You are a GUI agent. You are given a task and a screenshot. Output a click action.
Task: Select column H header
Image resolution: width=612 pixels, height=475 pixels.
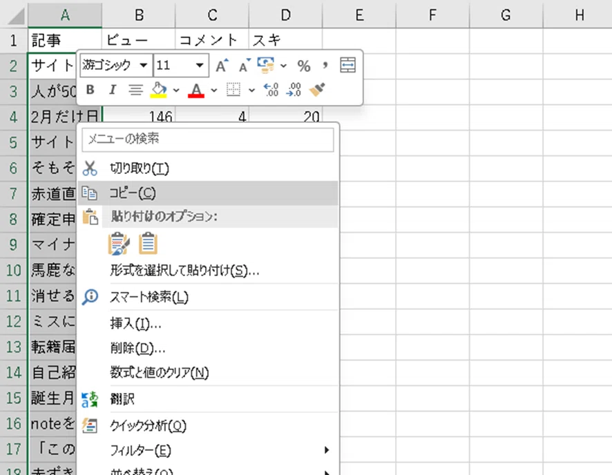point(580,14)
